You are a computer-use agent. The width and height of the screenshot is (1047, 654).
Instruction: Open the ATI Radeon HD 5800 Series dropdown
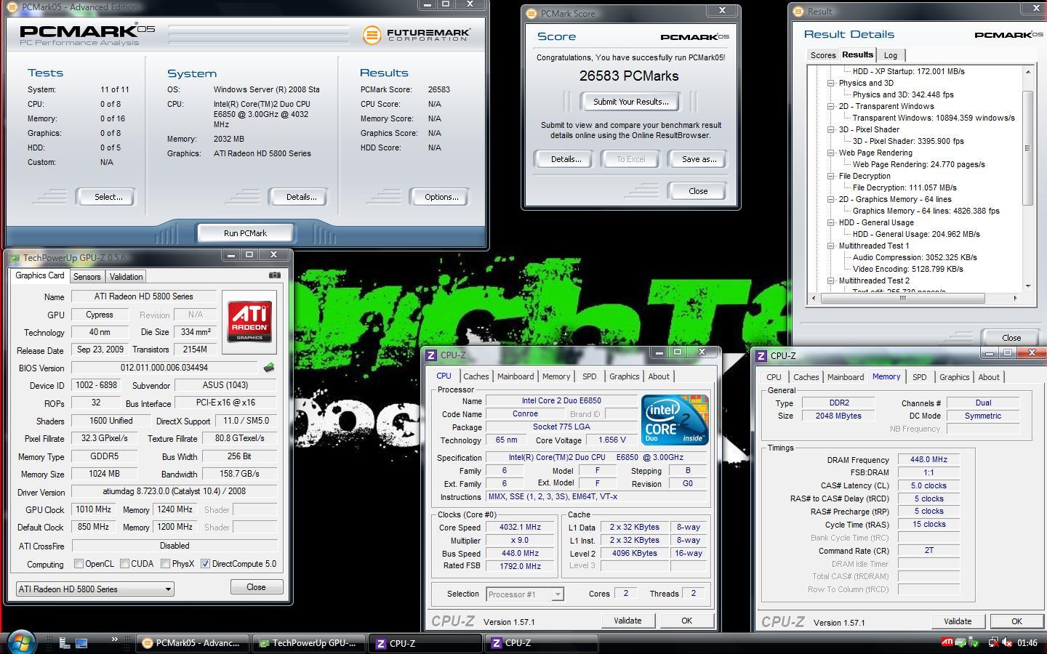[95, 589]
